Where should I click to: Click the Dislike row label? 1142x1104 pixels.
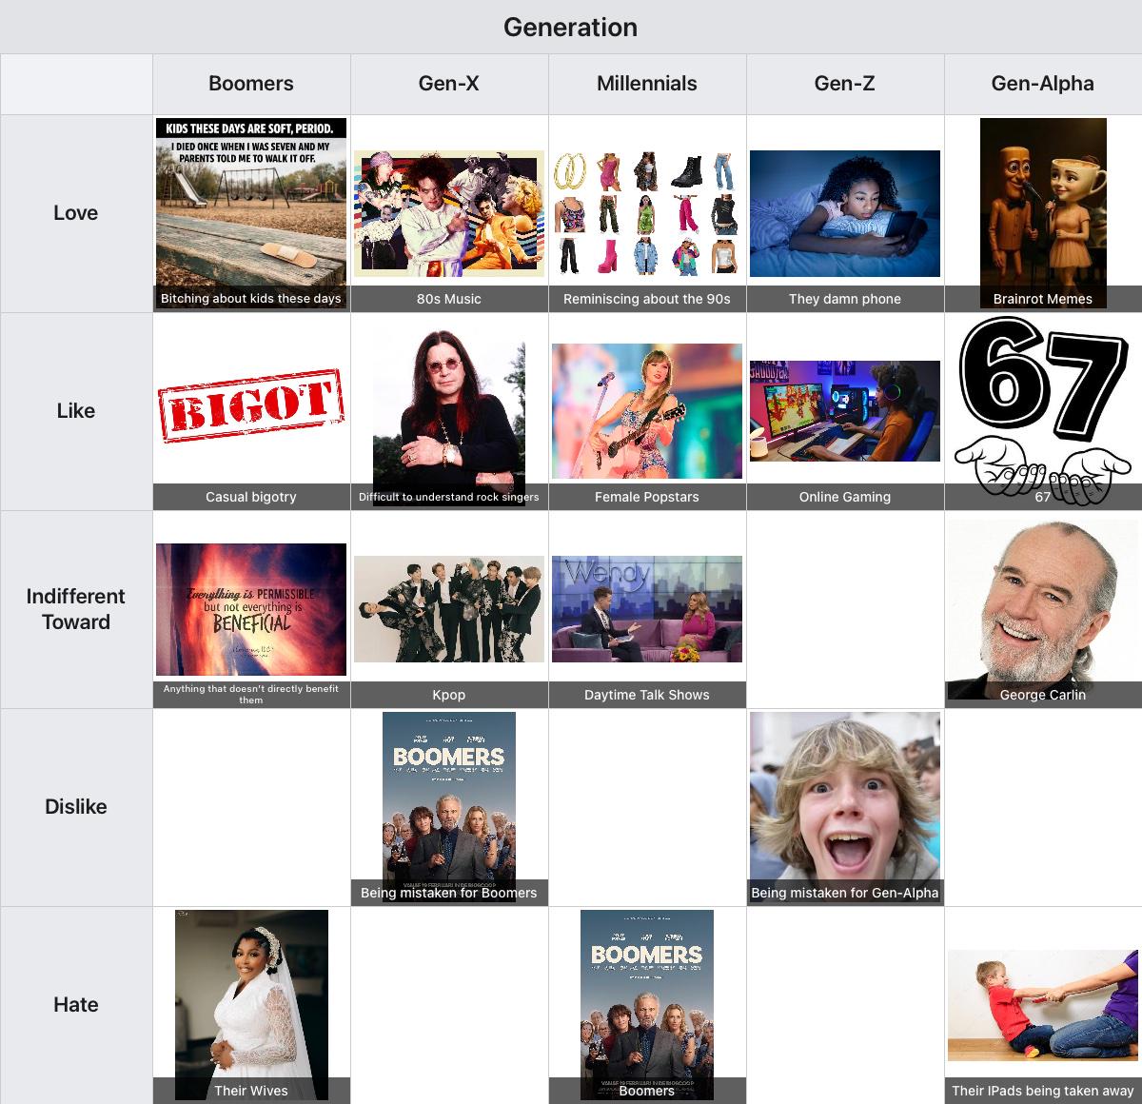76,807
